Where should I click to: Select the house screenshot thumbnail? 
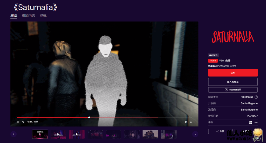click(150, 134)
